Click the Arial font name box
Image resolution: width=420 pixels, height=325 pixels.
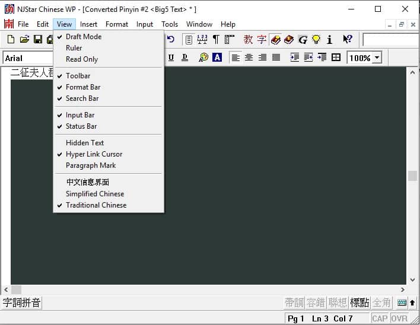(x=28, y=58)
